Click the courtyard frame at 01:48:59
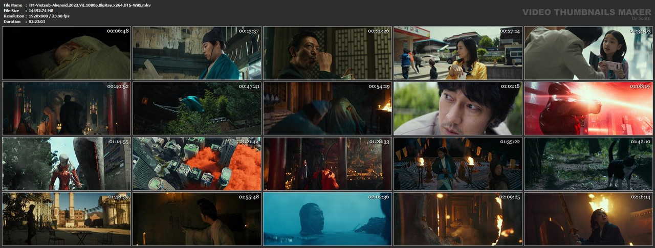 pyautogui.click(x=67, y=219)
